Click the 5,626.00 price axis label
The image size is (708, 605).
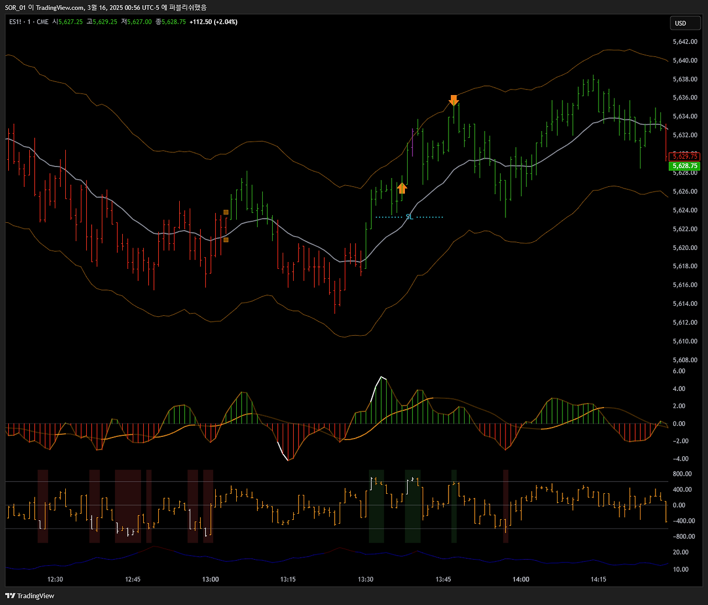coord(685,192)
